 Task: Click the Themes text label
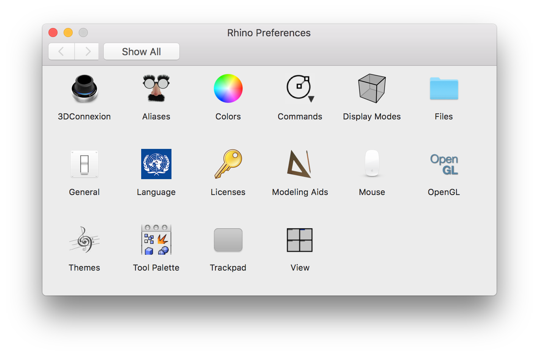[x=84, y=268]
